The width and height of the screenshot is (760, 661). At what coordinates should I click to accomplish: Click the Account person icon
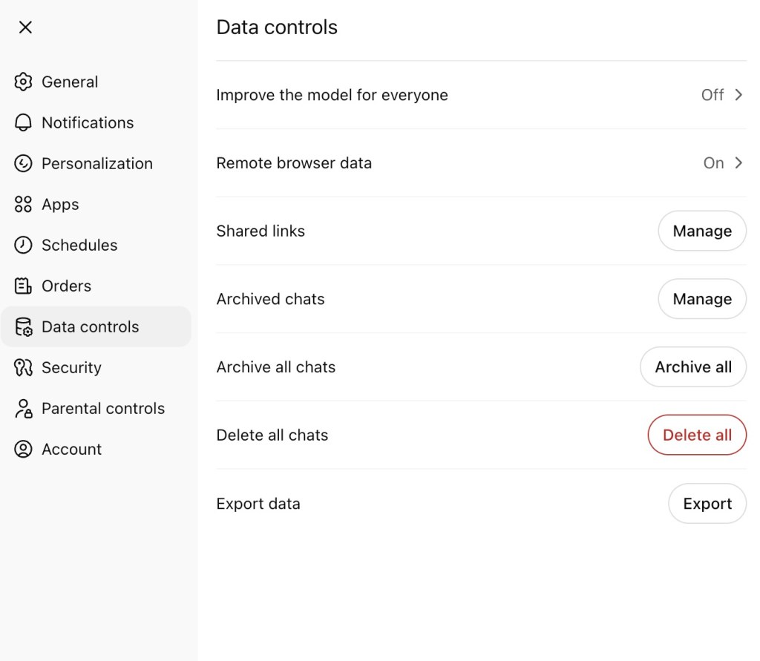pos(24,449)
